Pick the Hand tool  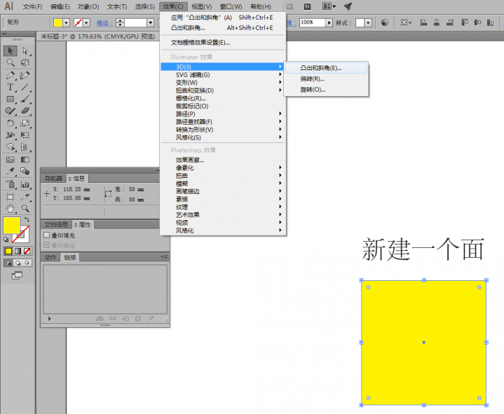pos(11,208)
